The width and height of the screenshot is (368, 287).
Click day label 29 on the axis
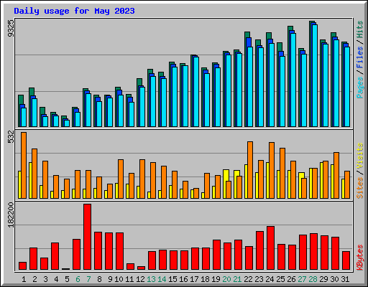323,279
